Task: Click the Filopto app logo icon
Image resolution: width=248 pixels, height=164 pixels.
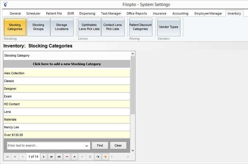Action: [x=5, y=4]
